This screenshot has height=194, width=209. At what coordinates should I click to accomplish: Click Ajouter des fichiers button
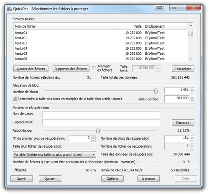pos(31,69)
